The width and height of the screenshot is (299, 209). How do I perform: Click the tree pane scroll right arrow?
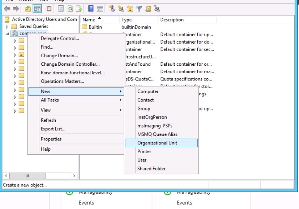coord(74,176)
